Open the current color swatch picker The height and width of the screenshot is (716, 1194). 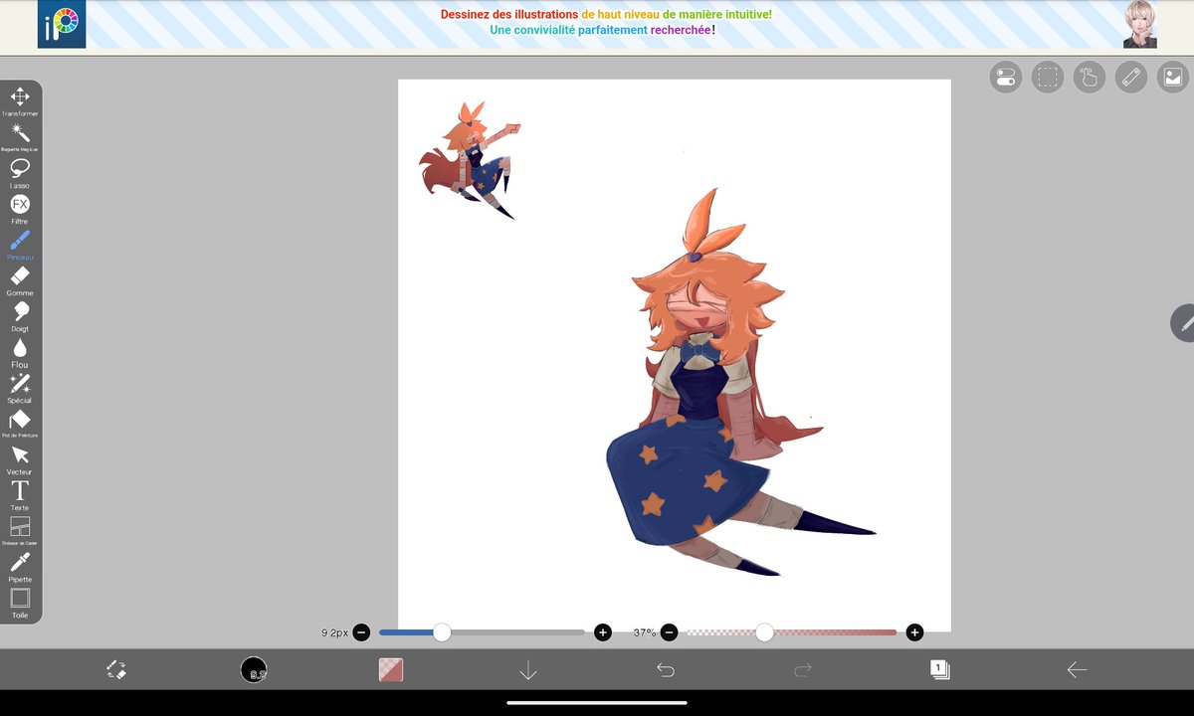(390, 670)
